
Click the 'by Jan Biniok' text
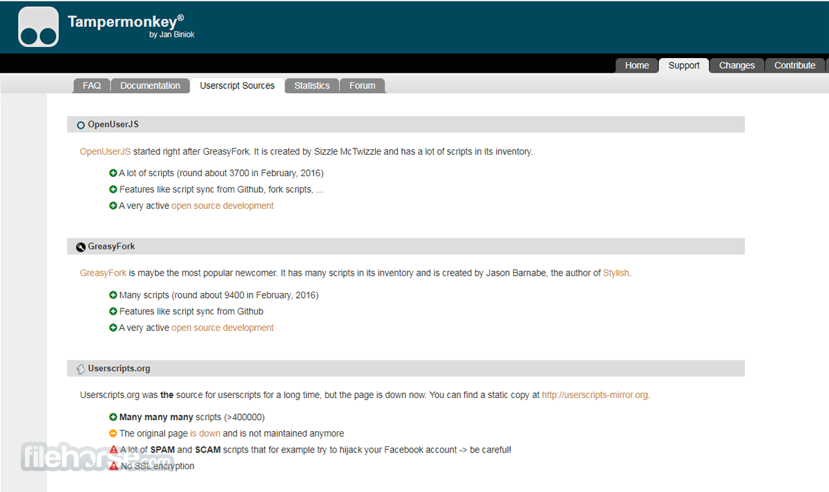point(172,35)
